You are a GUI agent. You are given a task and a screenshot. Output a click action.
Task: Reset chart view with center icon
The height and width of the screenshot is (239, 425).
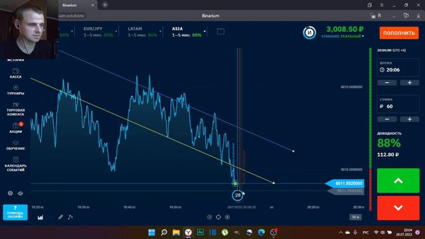(x=218, y=217)
